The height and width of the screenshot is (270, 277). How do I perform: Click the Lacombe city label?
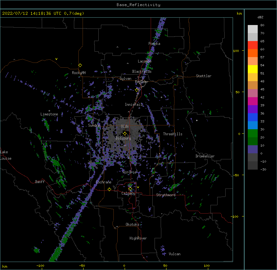click(x=145, y=61)
